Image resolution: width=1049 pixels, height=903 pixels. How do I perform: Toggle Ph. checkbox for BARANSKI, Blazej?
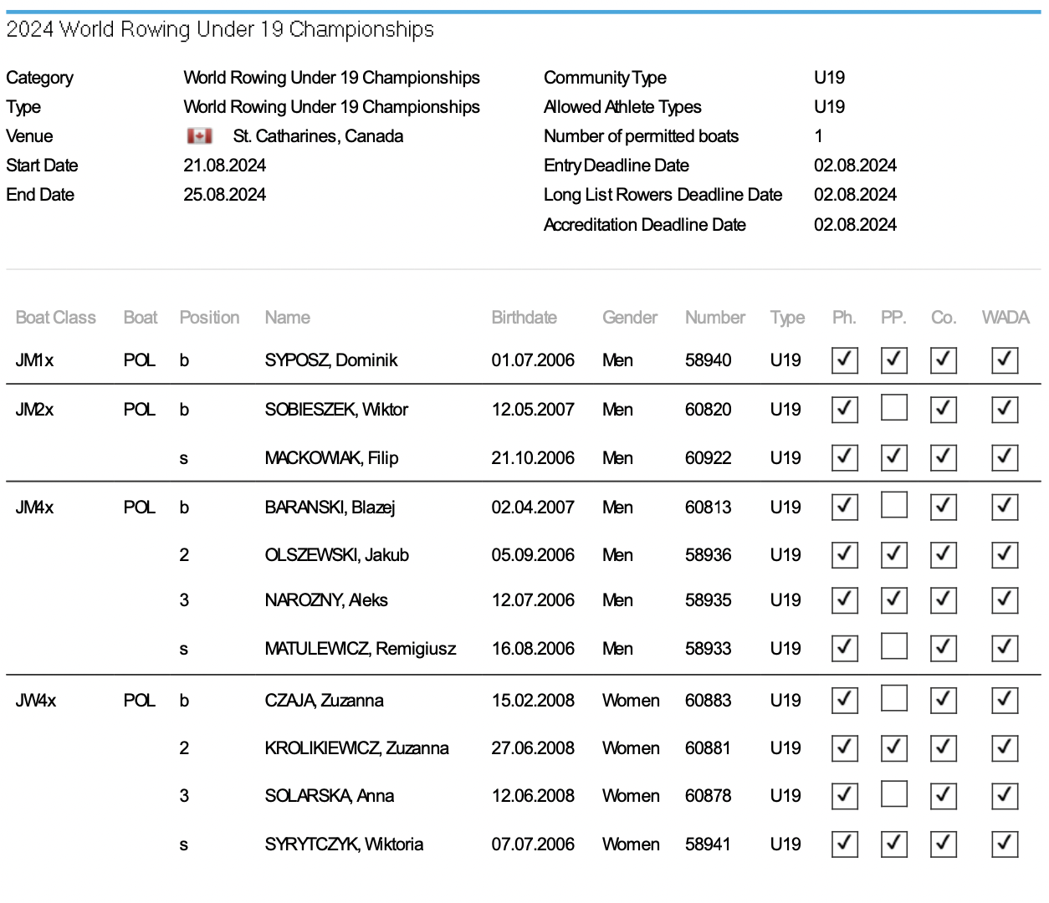pos(845,507)
